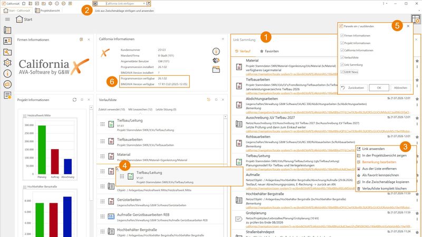Refresh the Projekt Informationen panel
The image size is (422, 237).
click(x=74, y=100)
